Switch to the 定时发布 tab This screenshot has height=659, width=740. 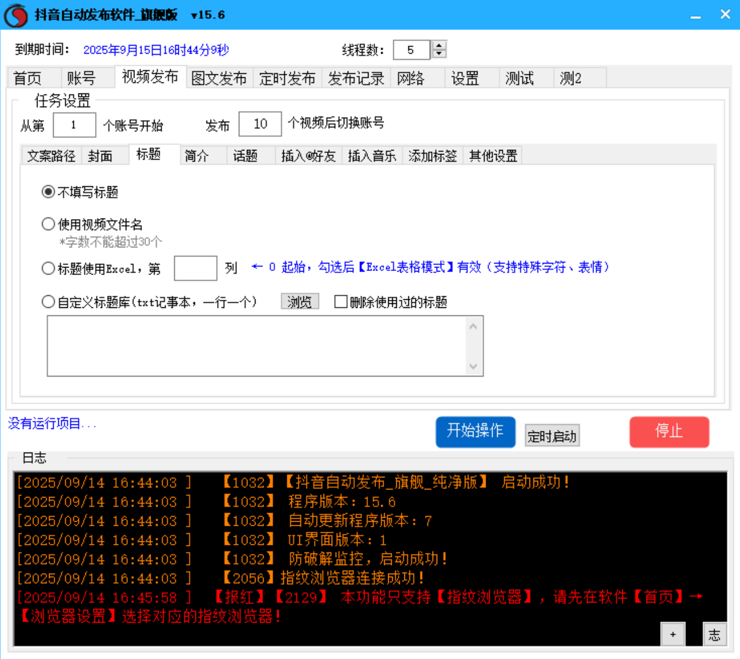[x=287, y=78]
